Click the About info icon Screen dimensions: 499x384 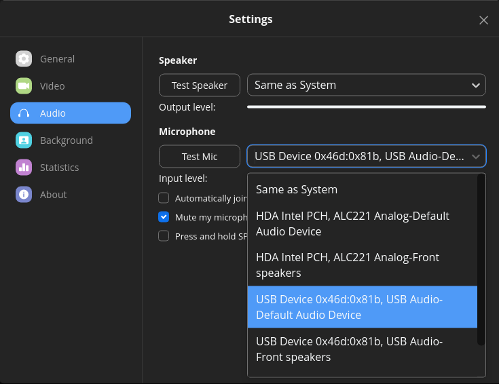24,195
